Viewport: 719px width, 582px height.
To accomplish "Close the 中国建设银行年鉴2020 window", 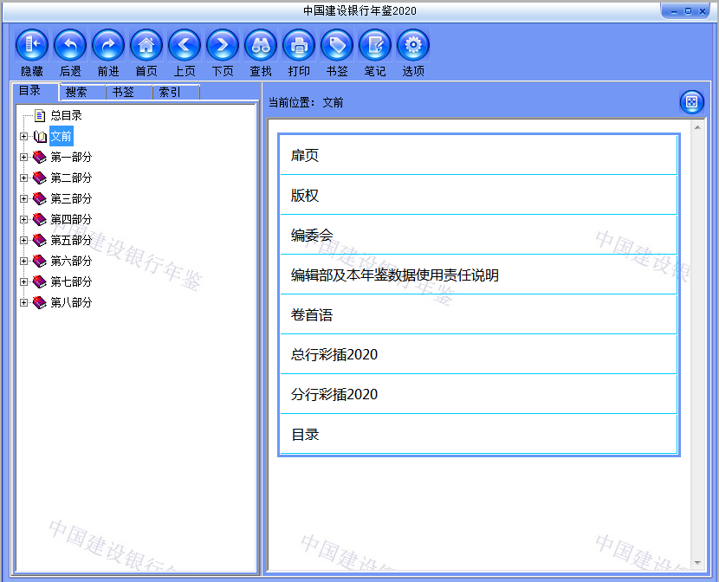I will pos(702,11).
